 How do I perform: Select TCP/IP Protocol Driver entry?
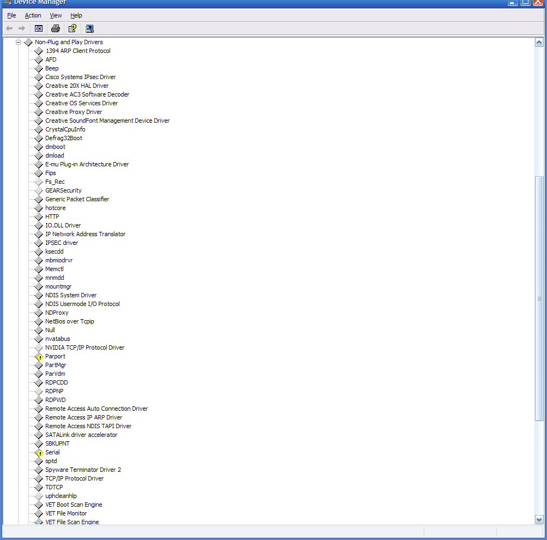point(74,478)
